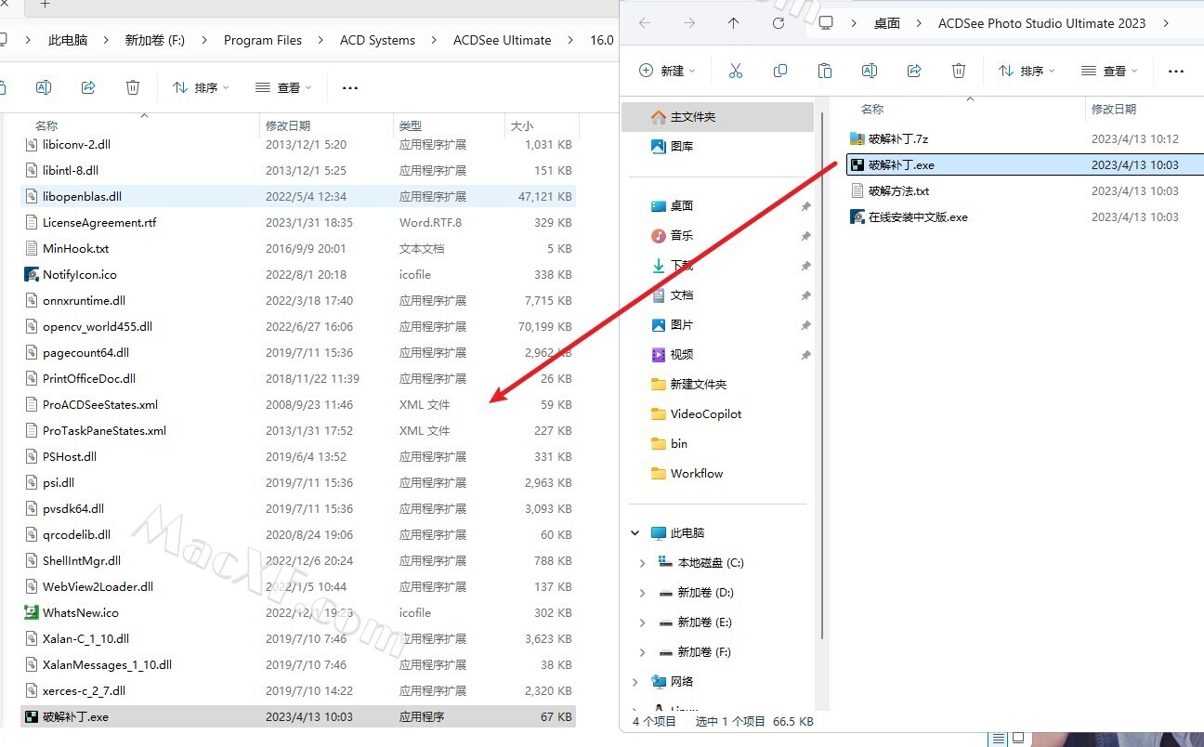Open the 查看 view dropdown in right window

[x=1109, y=71]
